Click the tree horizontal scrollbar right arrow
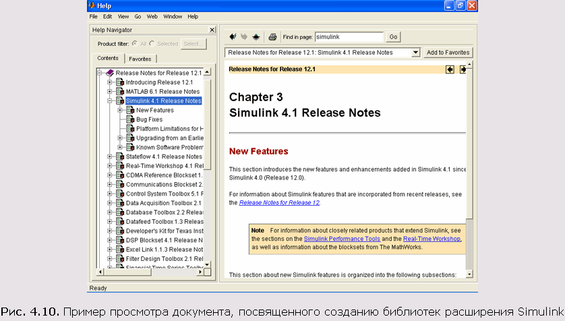Image resolution: width=565 pixels, height=321 pixels. pos(200,272)
